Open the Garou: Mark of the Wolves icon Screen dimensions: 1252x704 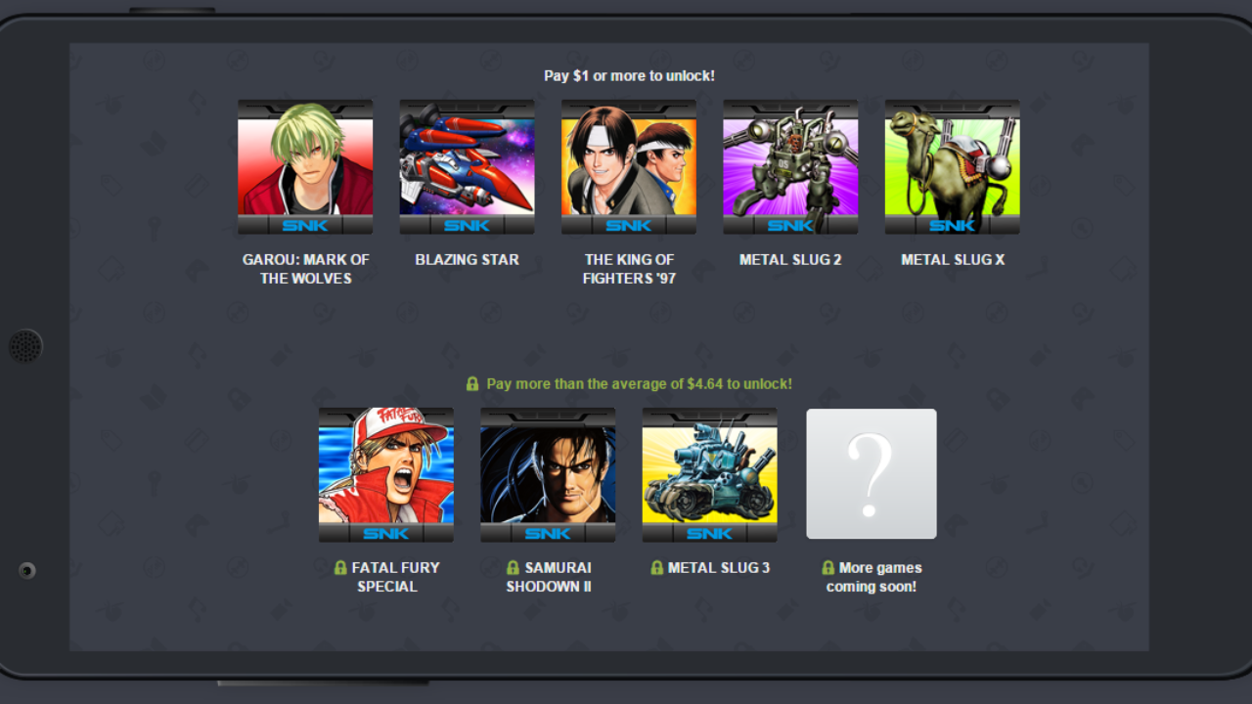point(305,167)
